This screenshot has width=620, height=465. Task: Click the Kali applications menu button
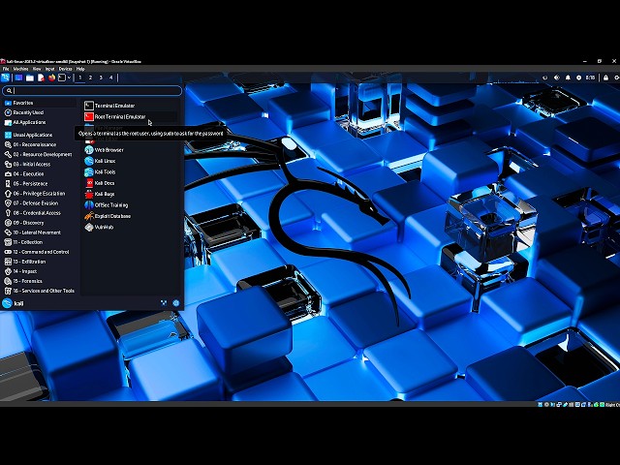click(x=6, y=77)
